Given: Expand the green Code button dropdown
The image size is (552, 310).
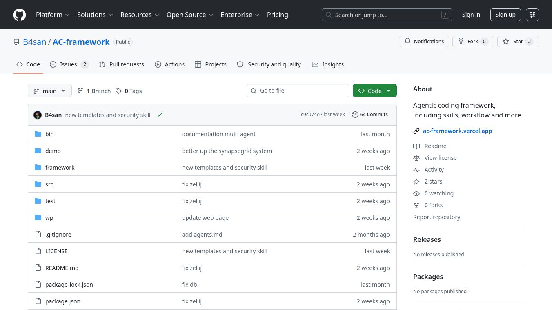Looking at the screenshot, I should (x=388, y=91).
